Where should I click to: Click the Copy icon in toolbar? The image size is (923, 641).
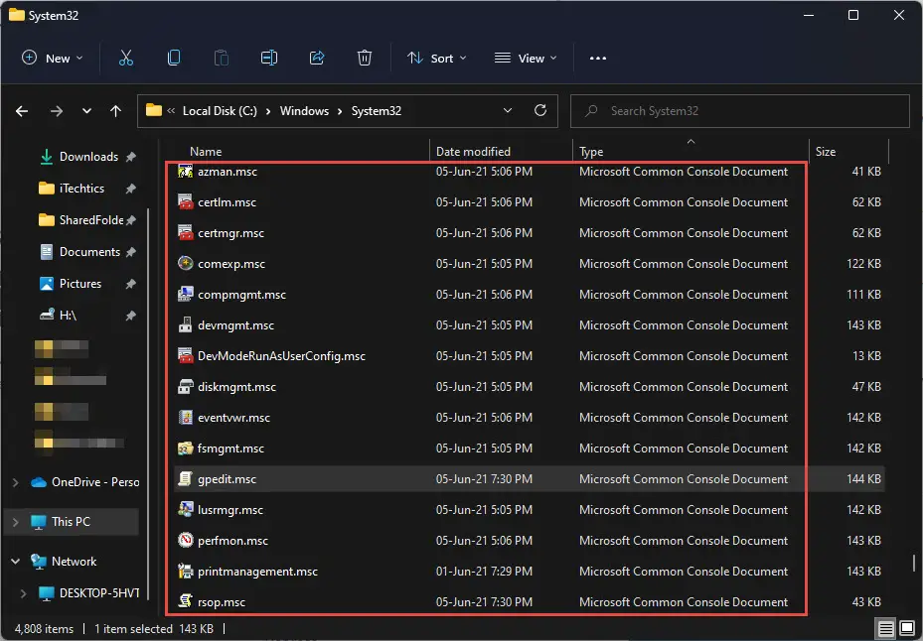coord(174,58)
